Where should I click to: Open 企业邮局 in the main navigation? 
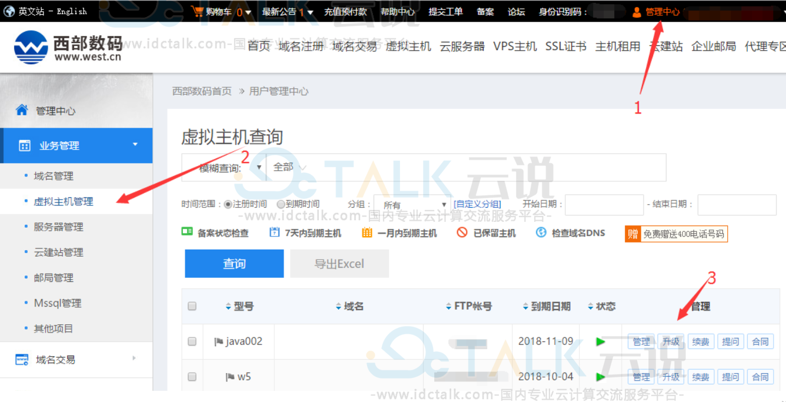[x=714, y=46]
